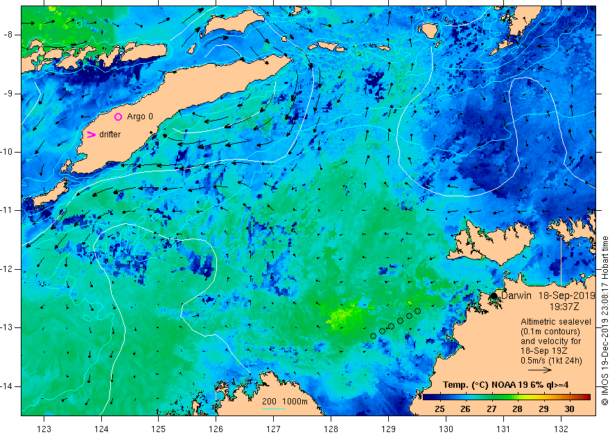Click the 'Argo 0' label
The image size is (610, 437).
[x=140, y=117]
